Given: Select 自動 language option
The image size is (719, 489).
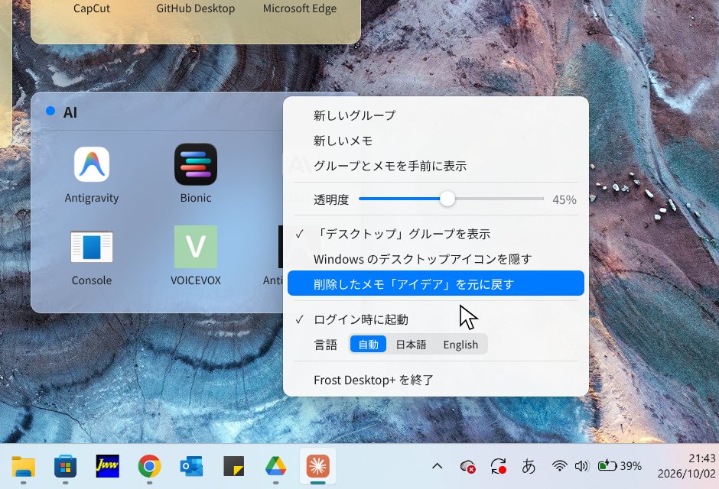Looking at the screenshot, I should (368, 345).
